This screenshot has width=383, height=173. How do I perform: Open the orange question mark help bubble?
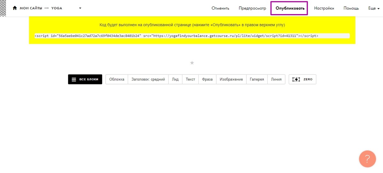367,159
